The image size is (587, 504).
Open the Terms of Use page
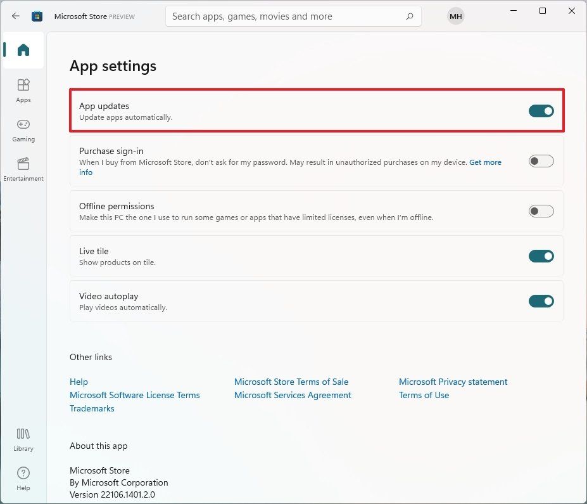[x=424, y=395]
